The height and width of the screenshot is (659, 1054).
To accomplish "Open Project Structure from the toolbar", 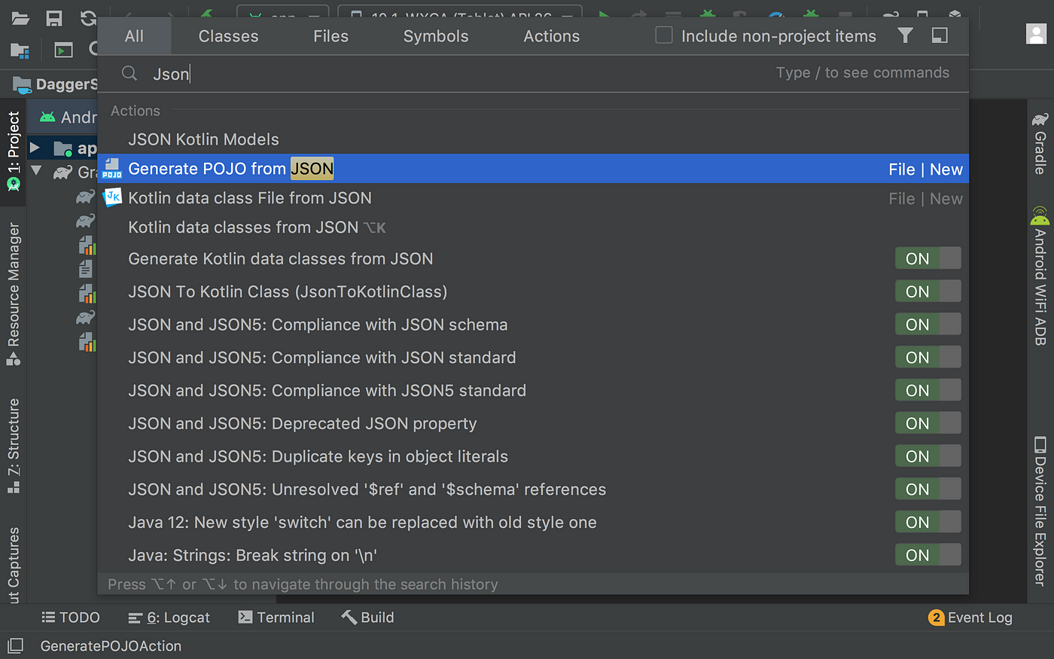I will click(20, 50).
